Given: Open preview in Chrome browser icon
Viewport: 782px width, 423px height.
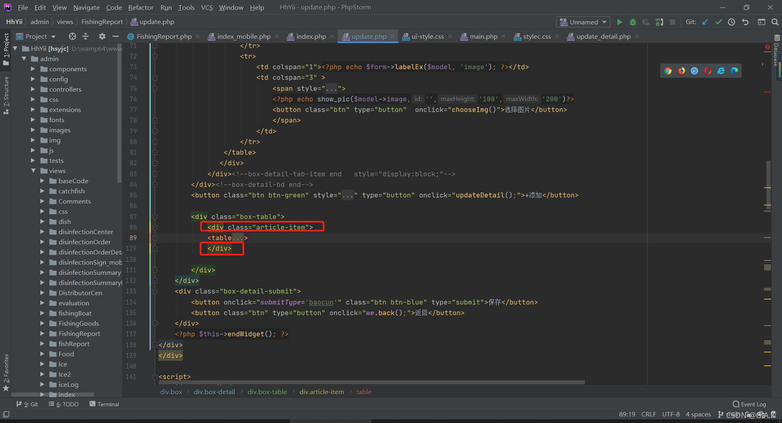Looking at the screenshot, I should tap(668, 71).
